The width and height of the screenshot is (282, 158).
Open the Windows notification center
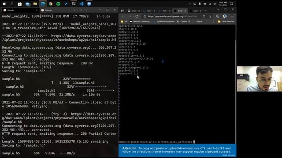point(231,4)
